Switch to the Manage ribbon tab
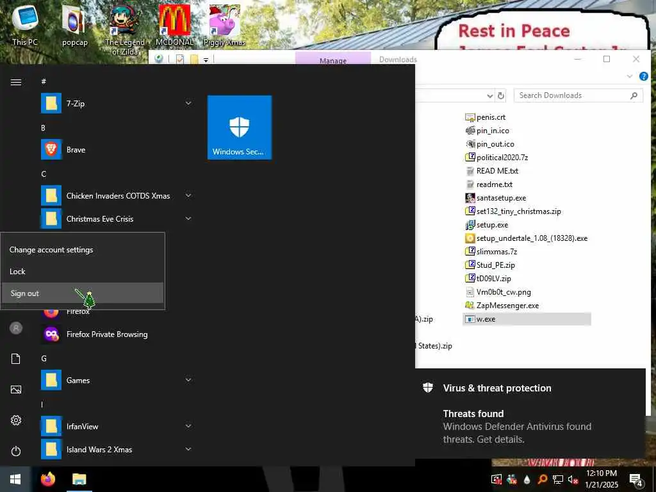The height and width of the screenshot is (492, 656). coord(333,59)
